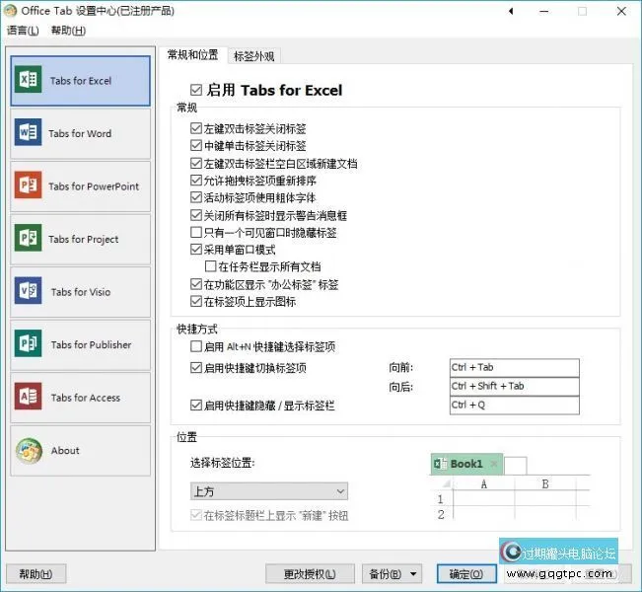Viewport: 642px width, 592px height.
Task: Open the 备份 button dropdown arrow
Action: click(x=411, y=573)
